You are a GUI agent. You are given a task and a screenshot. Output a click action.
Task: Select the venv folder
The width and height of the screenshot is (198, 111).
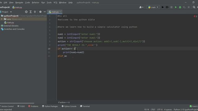[9, 19]
